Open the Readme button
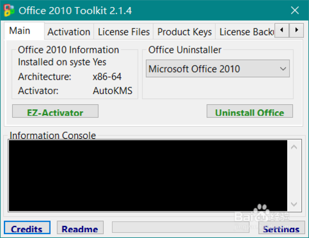 pos(80,228)
